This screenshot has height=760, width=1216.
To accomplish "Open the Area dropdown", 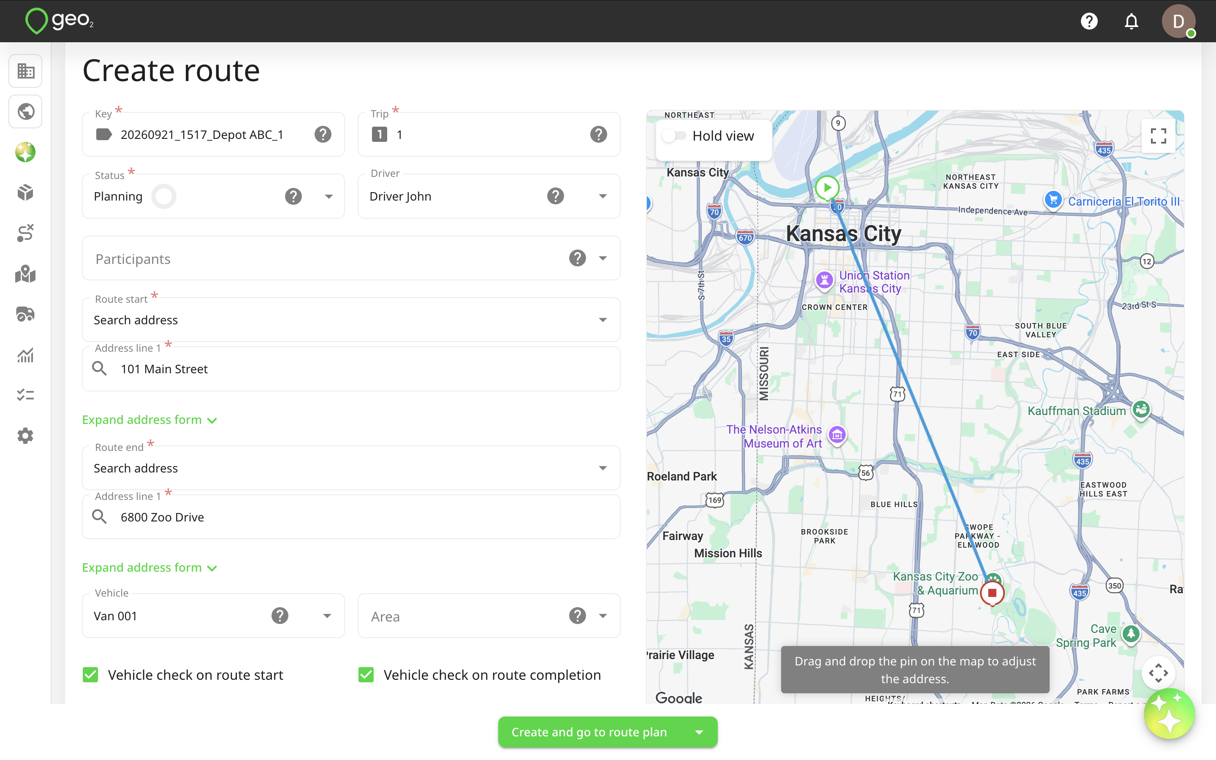I will pyautogui.click(x=603, y=616).
